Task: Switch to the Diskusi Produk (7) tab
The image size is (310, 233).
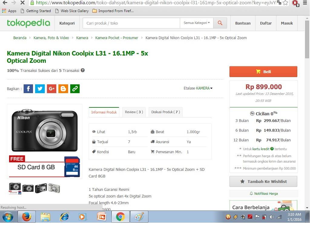Action: click(x=166, y=112)
